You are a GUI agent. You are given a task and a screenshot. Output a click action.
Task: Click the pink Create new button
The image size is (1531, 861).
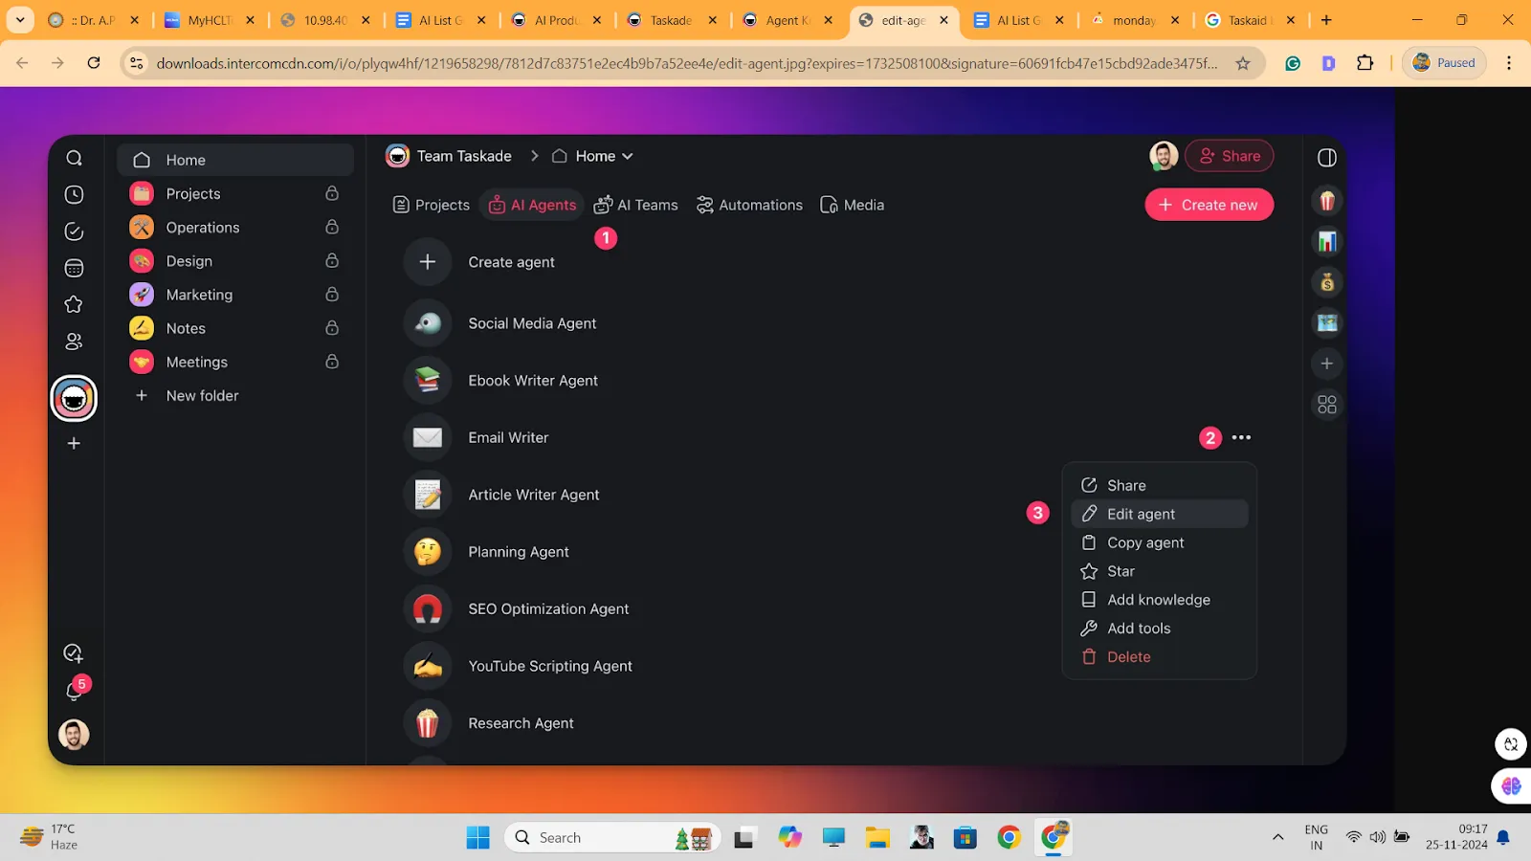pos(1209,205)
